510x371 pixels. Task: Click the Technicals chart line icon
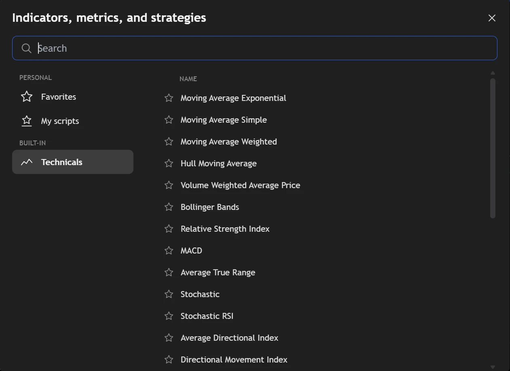[27, 162]
